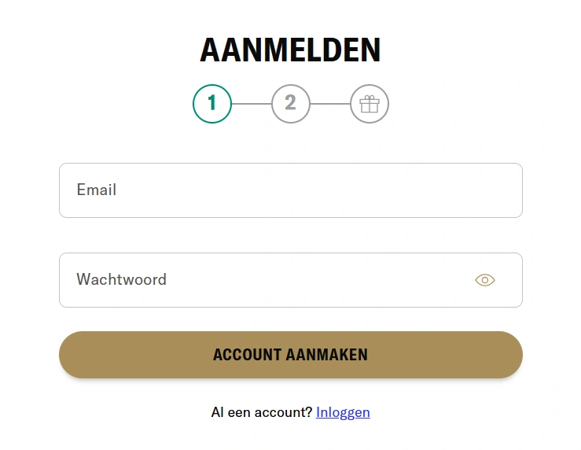Focus the Email input field
The height and width of the screenshot is (450, 581).
coord(291,190)
